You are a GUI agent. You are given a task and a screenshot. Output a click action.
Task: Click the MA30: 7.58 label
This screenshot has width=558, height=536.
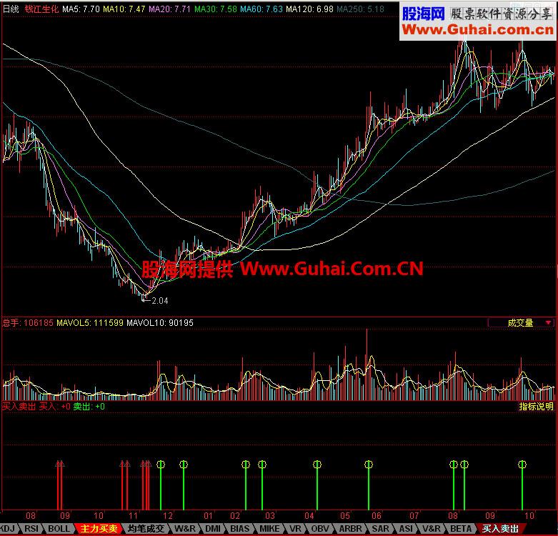coord(215,9)
